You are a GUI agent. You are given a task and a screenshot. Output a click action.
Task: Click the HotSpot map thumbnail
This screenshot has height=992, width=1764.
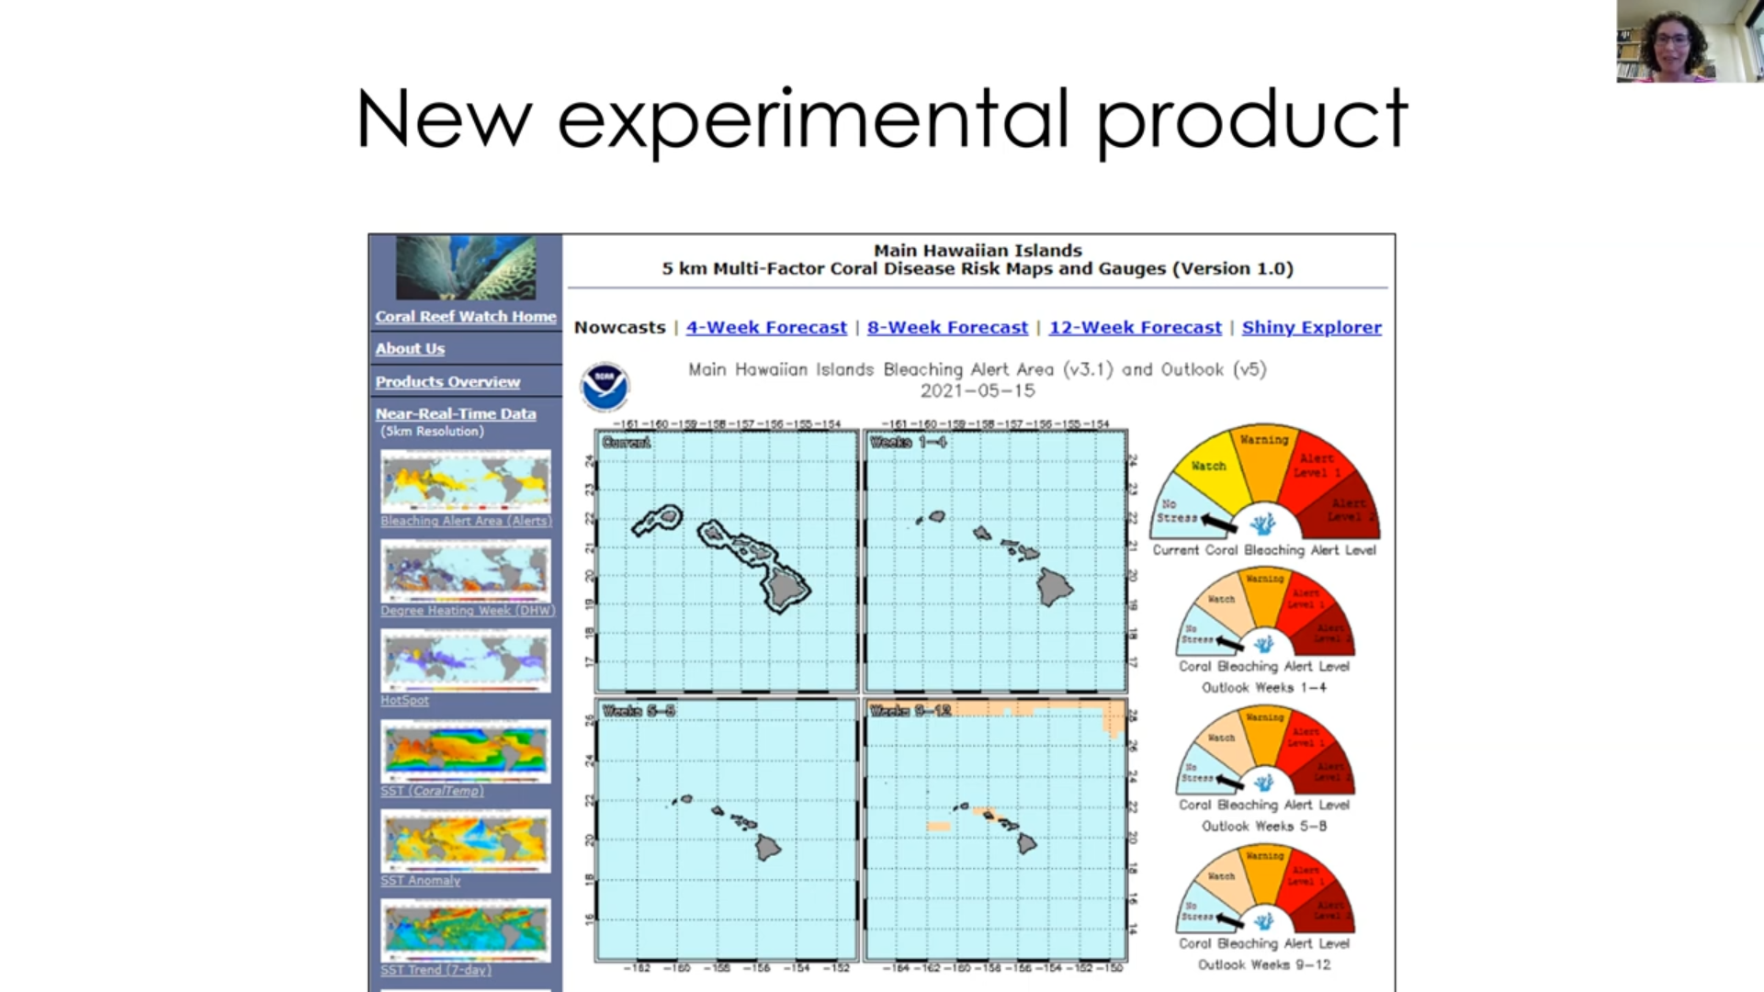[x=466, y=660]
